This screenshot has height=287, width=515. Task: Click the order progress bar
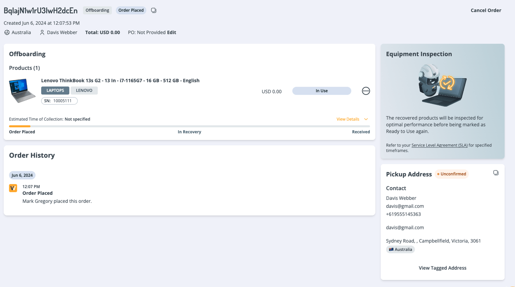189,126
